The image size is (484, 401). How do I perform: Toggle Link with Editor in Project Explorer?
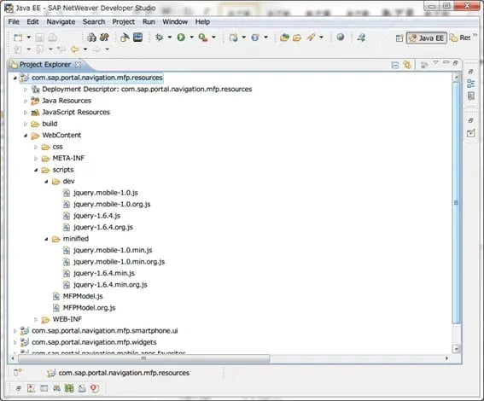pyautogui.click(x=407, y=65)
